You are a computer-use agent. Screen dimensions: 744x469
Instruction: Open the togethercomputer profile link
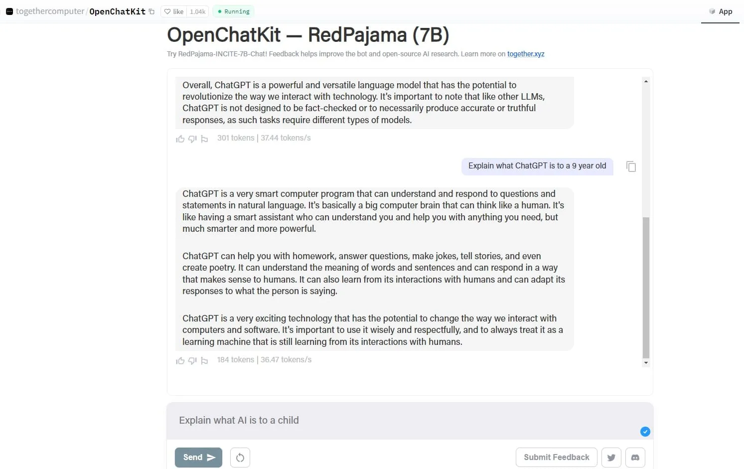coord(50,11)
